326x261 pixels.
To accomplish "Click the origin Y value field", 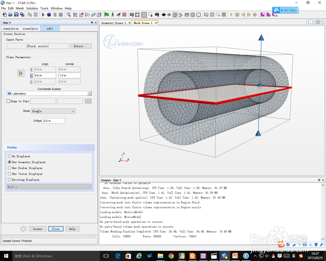I will click(45, 76).
